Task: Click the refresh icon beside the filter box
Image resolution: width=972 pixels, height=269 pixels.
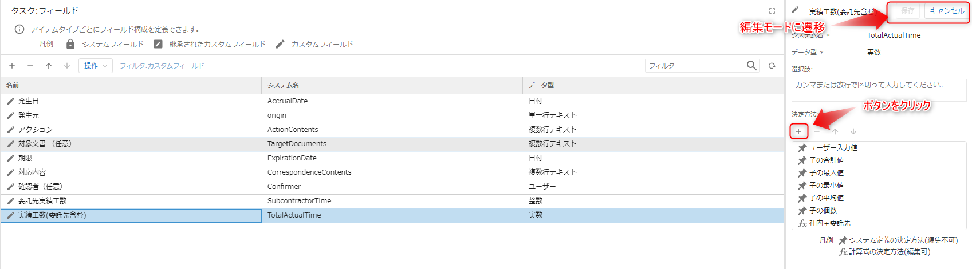Action: pyautogui.click(x=772, y=66)
